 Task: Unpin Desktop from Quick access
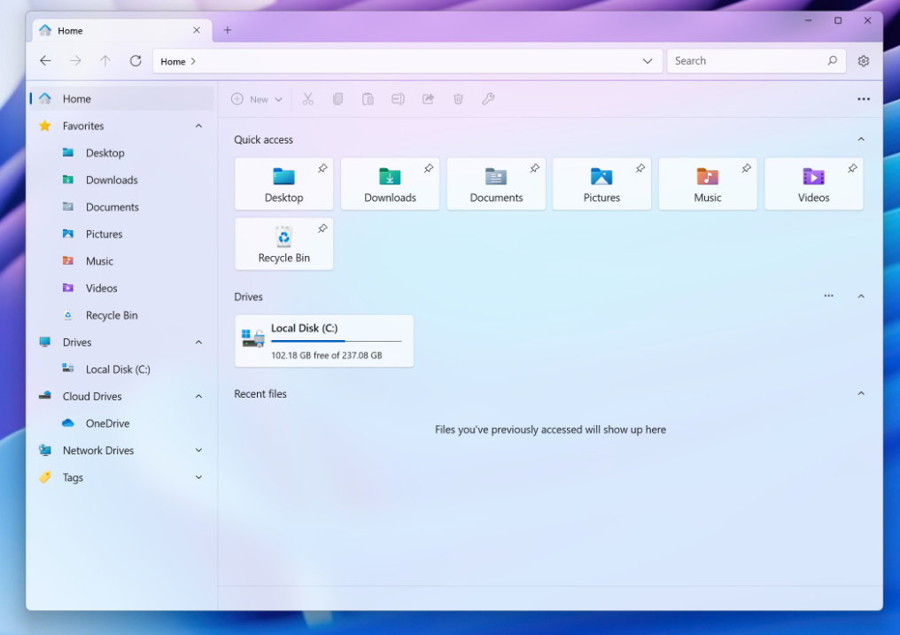(322, 168)
